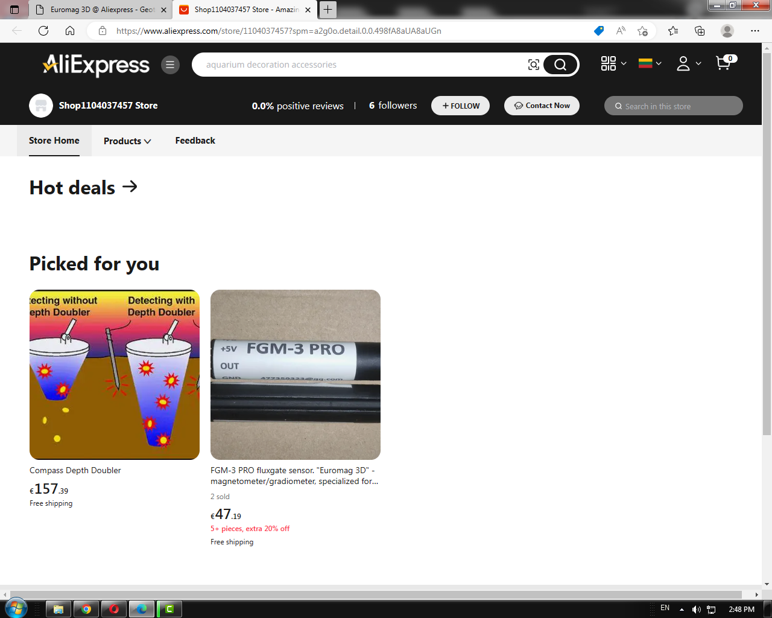Open the tab actions menu icon
Screen dimensions: 772x618
[14, 10]
